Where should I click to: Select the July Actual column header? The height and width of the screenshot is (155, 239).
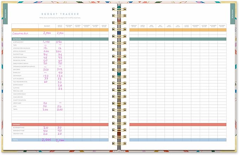(x=178, y=26)
